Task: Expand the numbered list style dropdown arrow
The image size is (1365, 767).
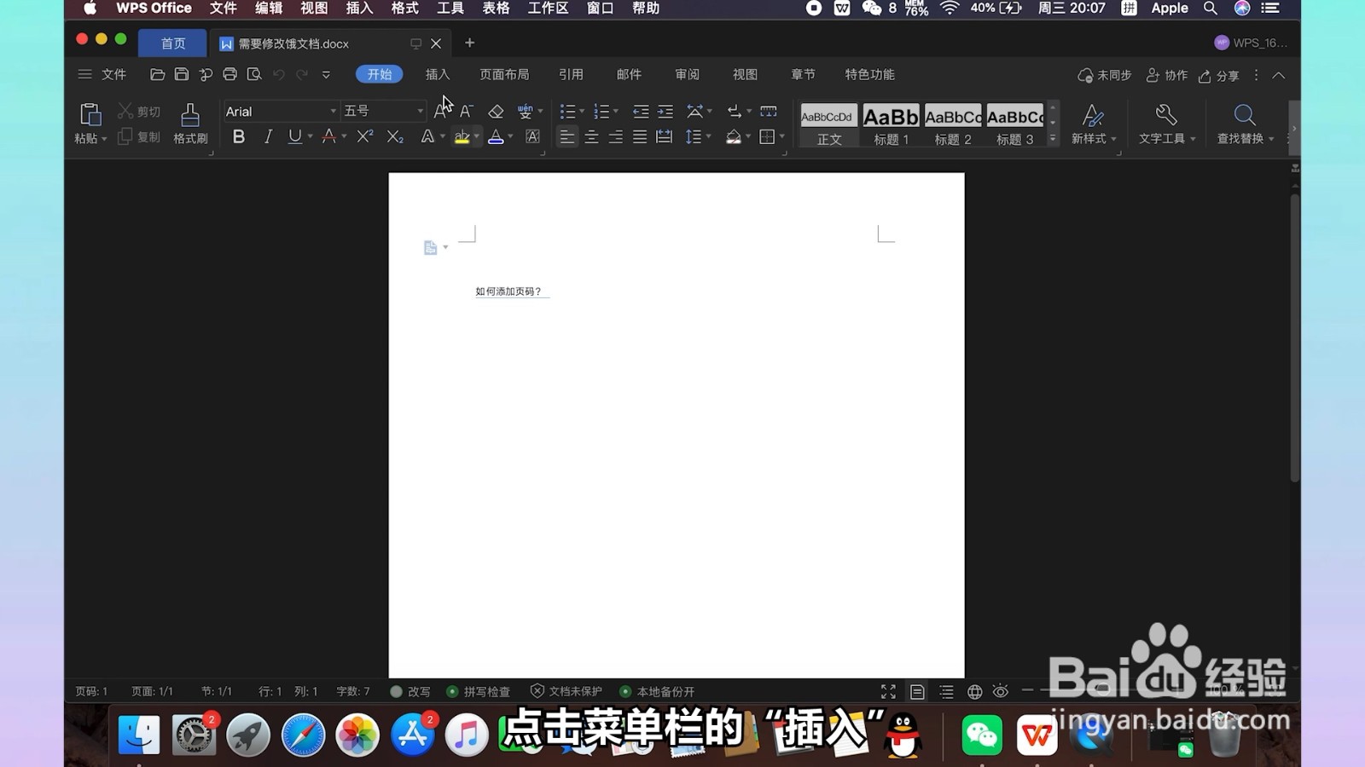Action: coord(616,112)
